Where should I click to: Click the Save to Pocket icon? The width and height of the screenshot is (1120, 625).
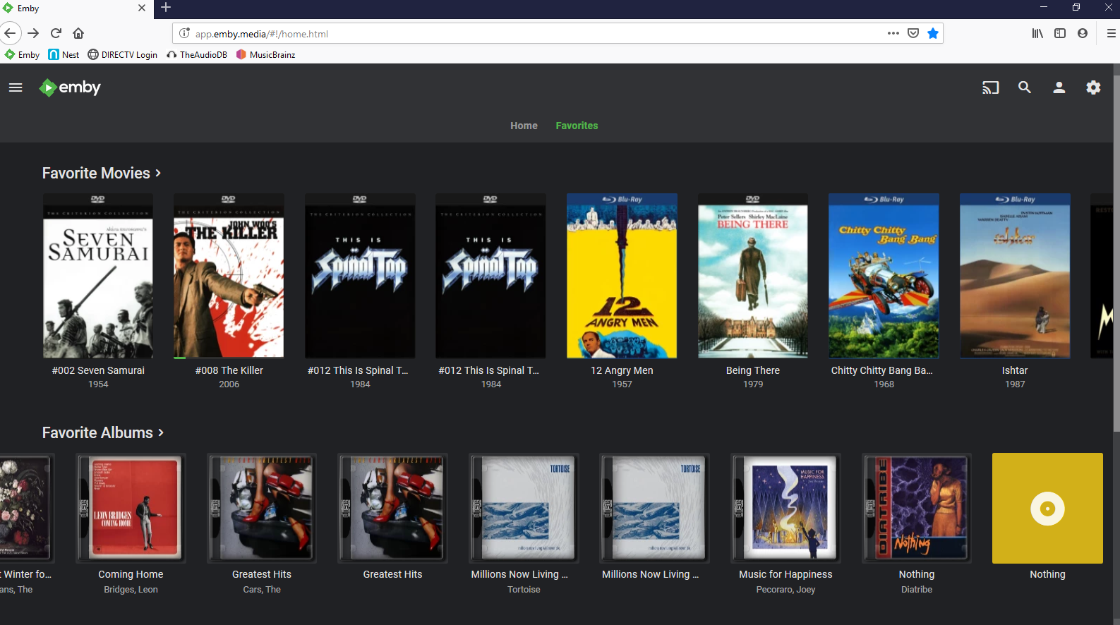[x=913, y=33]
